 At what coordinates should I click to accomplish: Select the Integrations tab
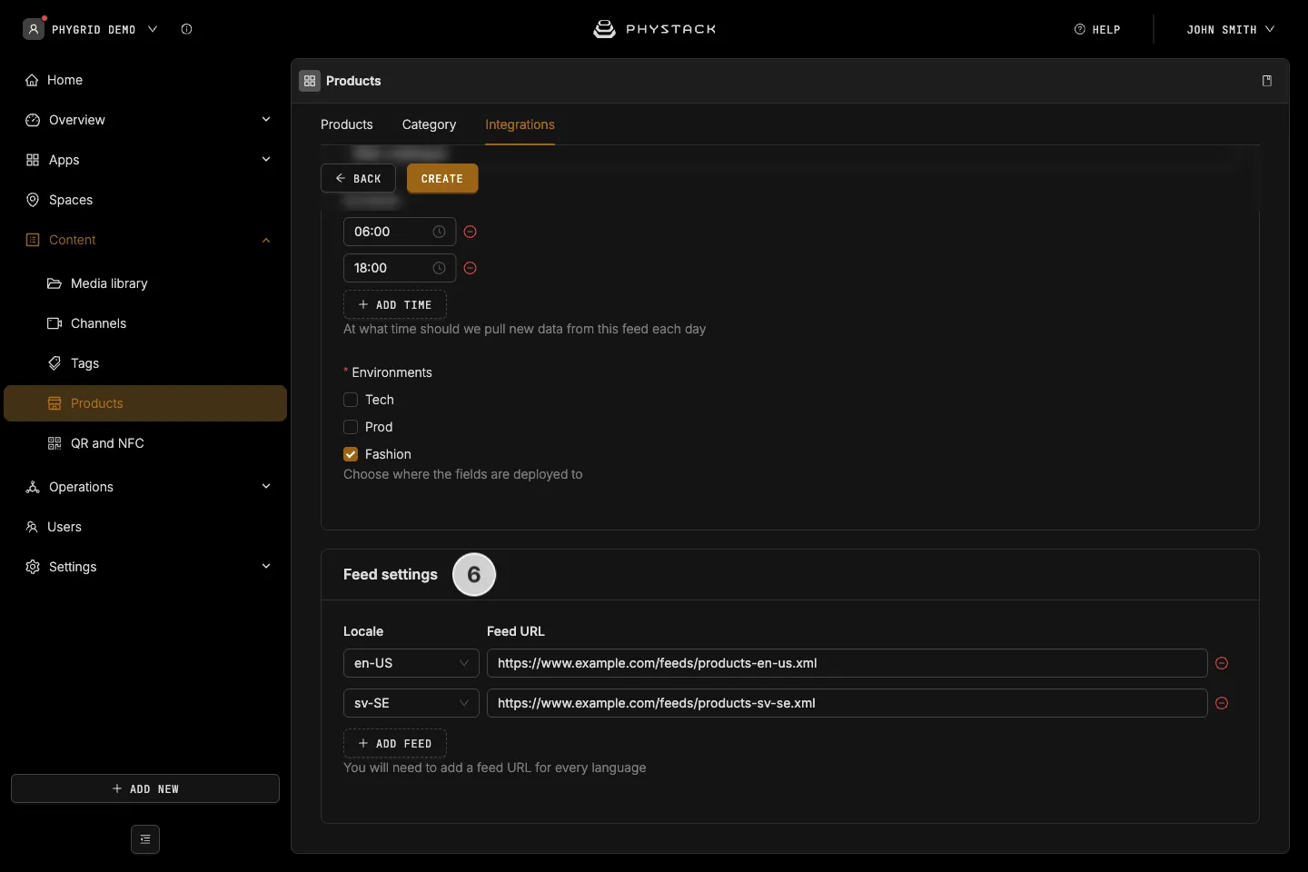pos(520,124)
